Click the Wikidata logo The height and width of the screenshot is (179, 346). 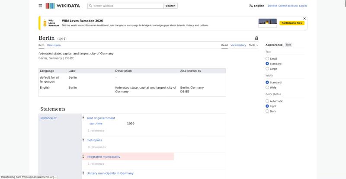63,6
